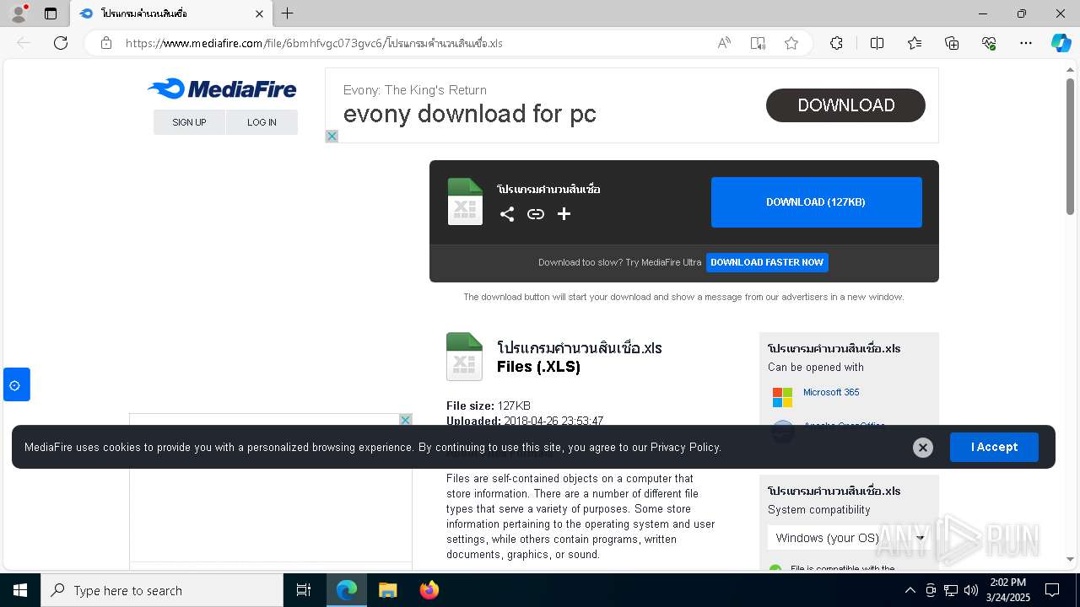Open the Favorites list icon
The image size is (1080, 607).
click(x=915, y=43)
